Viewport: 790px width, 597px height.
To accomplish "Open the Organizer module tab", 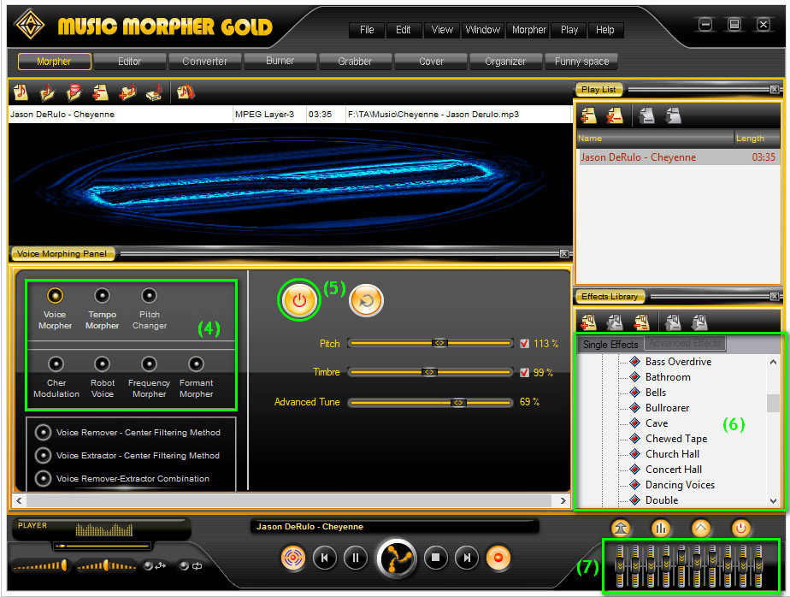I will [505, 62].
